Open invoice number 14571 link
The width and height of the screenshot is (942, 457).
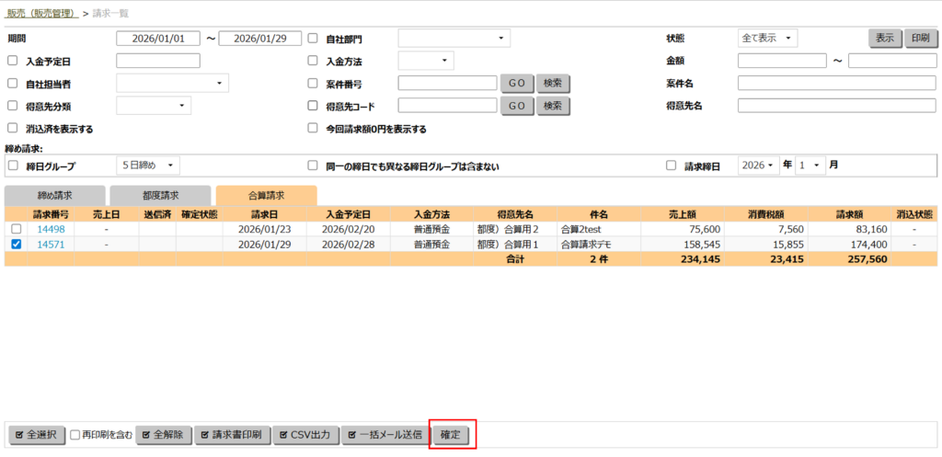click(x=51, y=244)
